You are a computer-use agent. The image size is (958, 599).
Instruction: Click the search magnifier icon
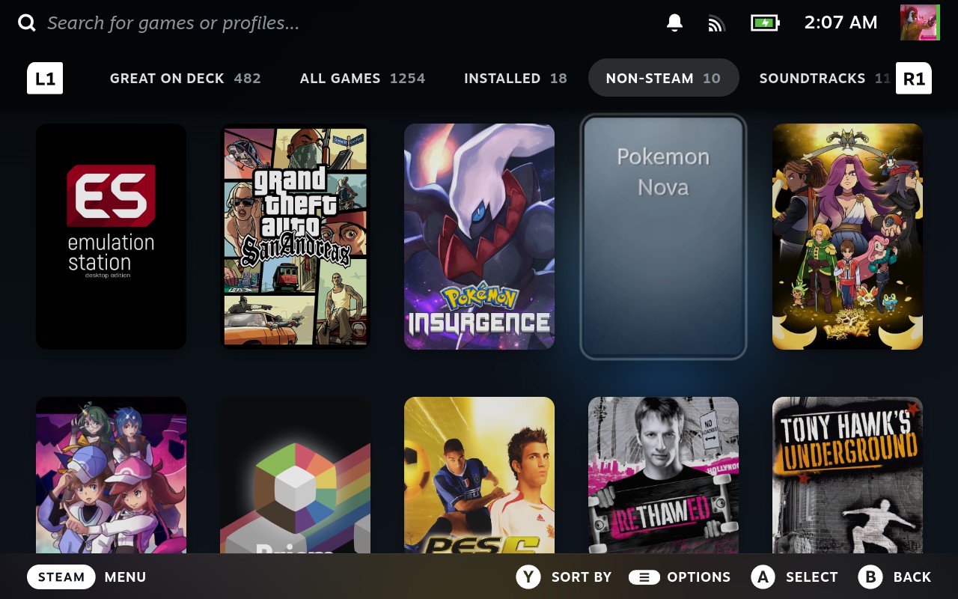tap(27, 23)
